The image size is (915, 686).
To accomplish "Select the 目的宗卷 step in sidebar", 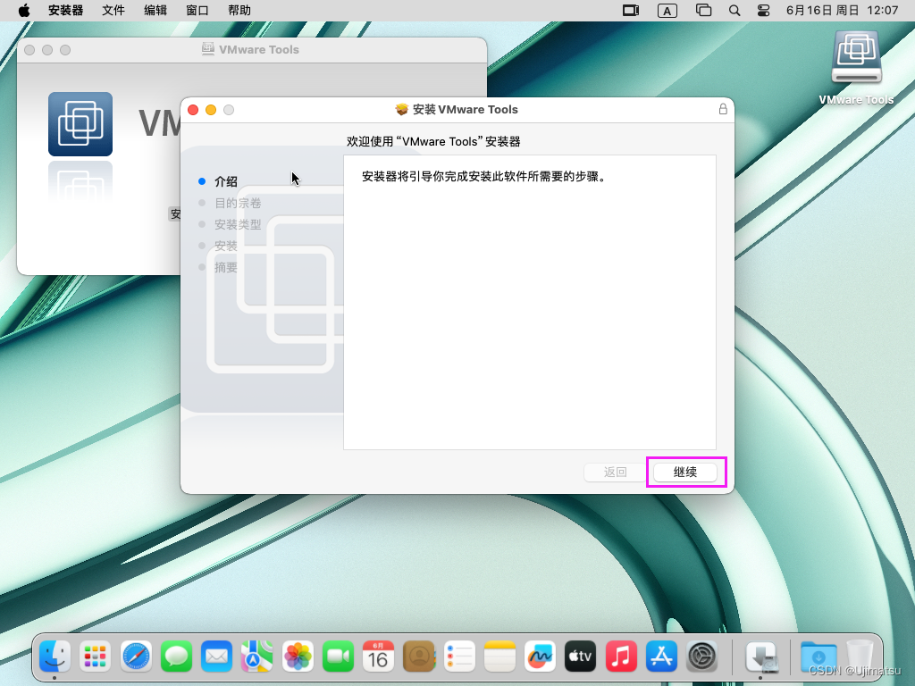I will click(x=238, y=203).
